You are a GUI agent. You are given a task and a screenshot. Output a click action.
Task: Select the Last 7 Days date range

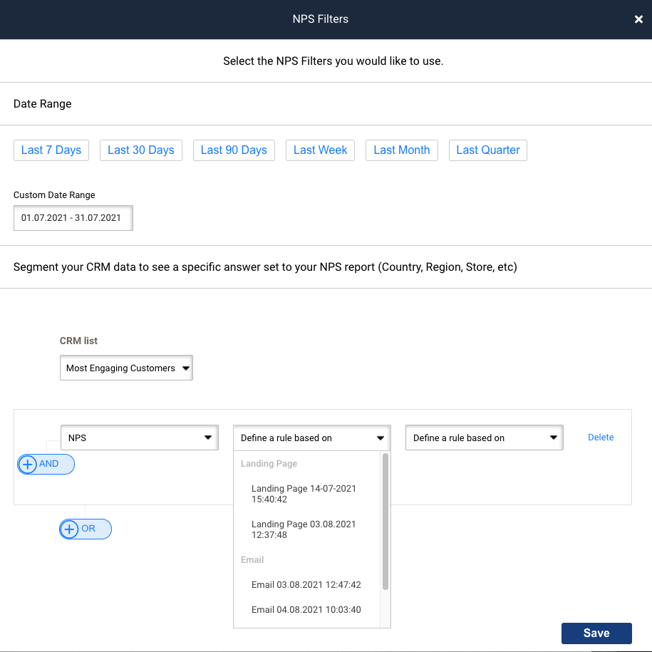[x=51, y=150]
